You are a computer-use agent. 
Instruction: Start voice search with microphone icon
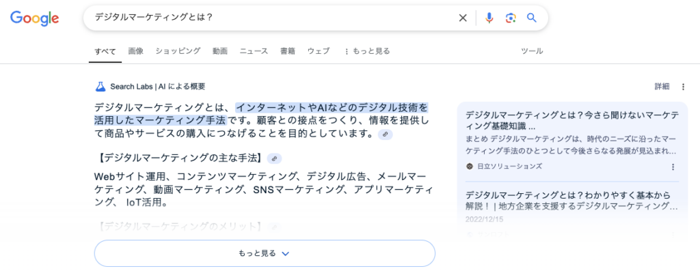click(x=489, y=18)
